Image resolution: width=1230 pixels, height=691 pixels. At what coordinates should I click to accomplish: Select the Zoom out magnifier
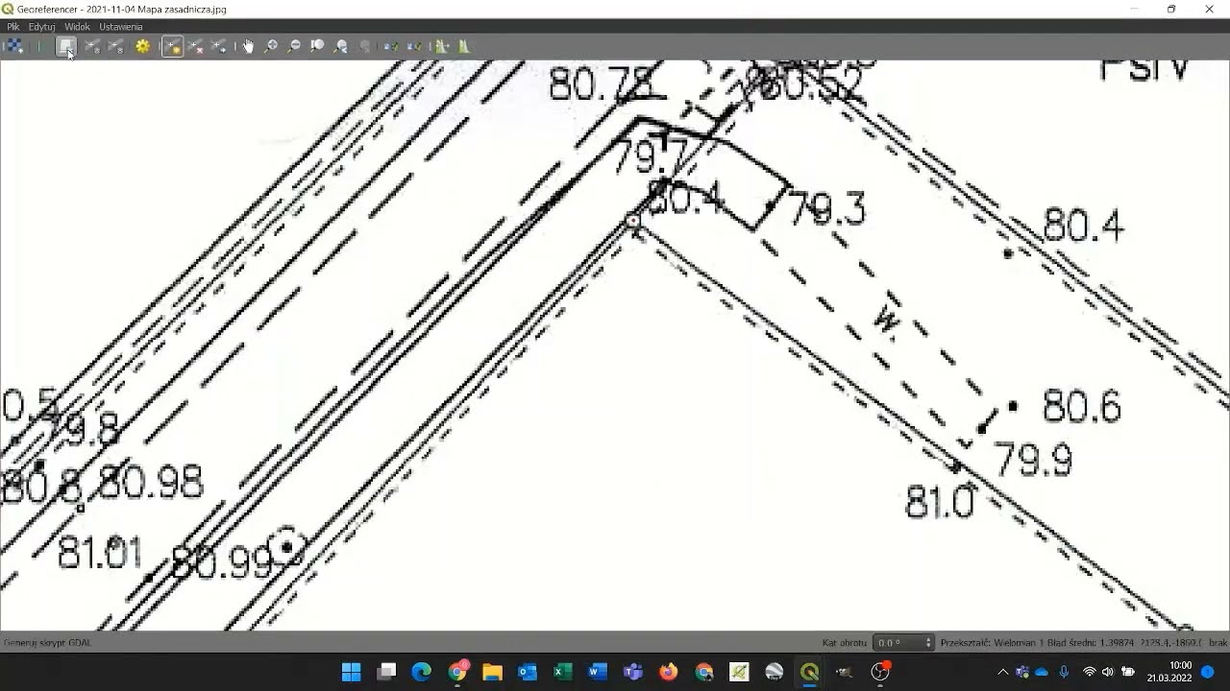pyautogui.click(x=294, y=46)
